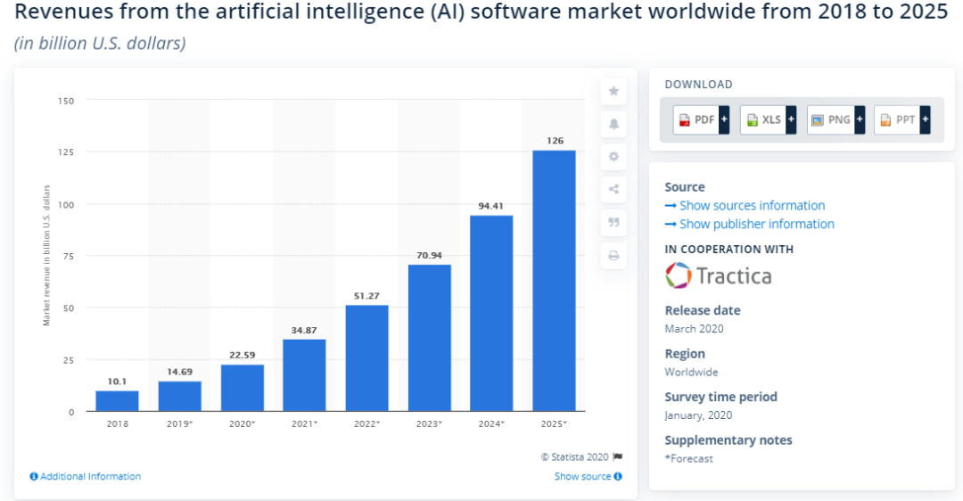Image resolution: width=963 pixels, height=501 pixels.
Task: Click the share icon
Action: [613, 189]
